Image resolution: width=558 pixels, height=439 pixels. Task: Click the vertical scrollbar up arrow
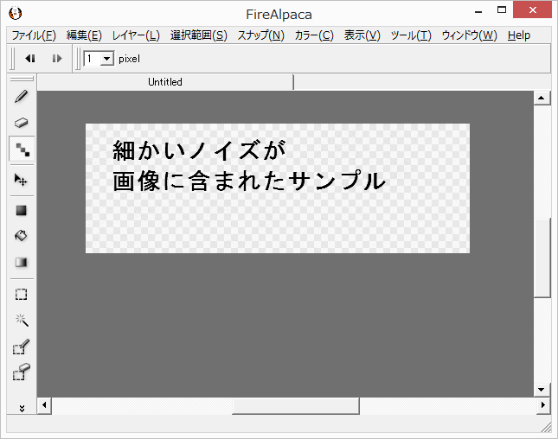tap(542, 98)
